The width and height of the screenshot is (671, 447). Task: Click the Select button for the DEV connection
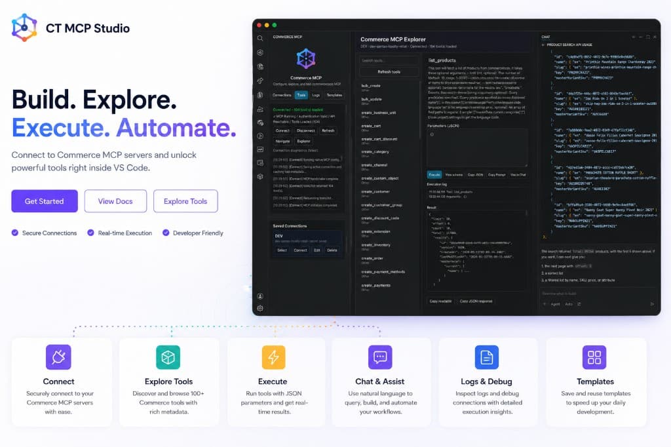tap(282, 250)
